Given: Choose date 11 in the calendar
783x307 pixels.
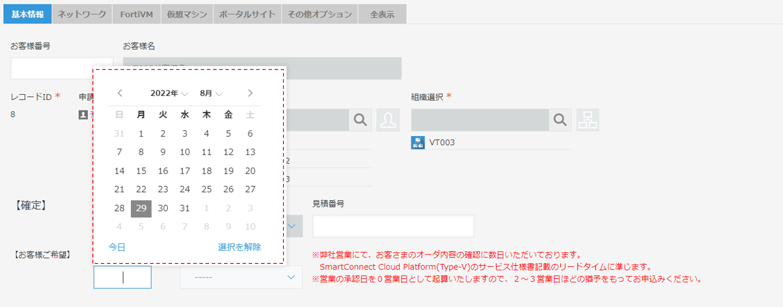Looking at the screenshot, I should coord(206,152).
